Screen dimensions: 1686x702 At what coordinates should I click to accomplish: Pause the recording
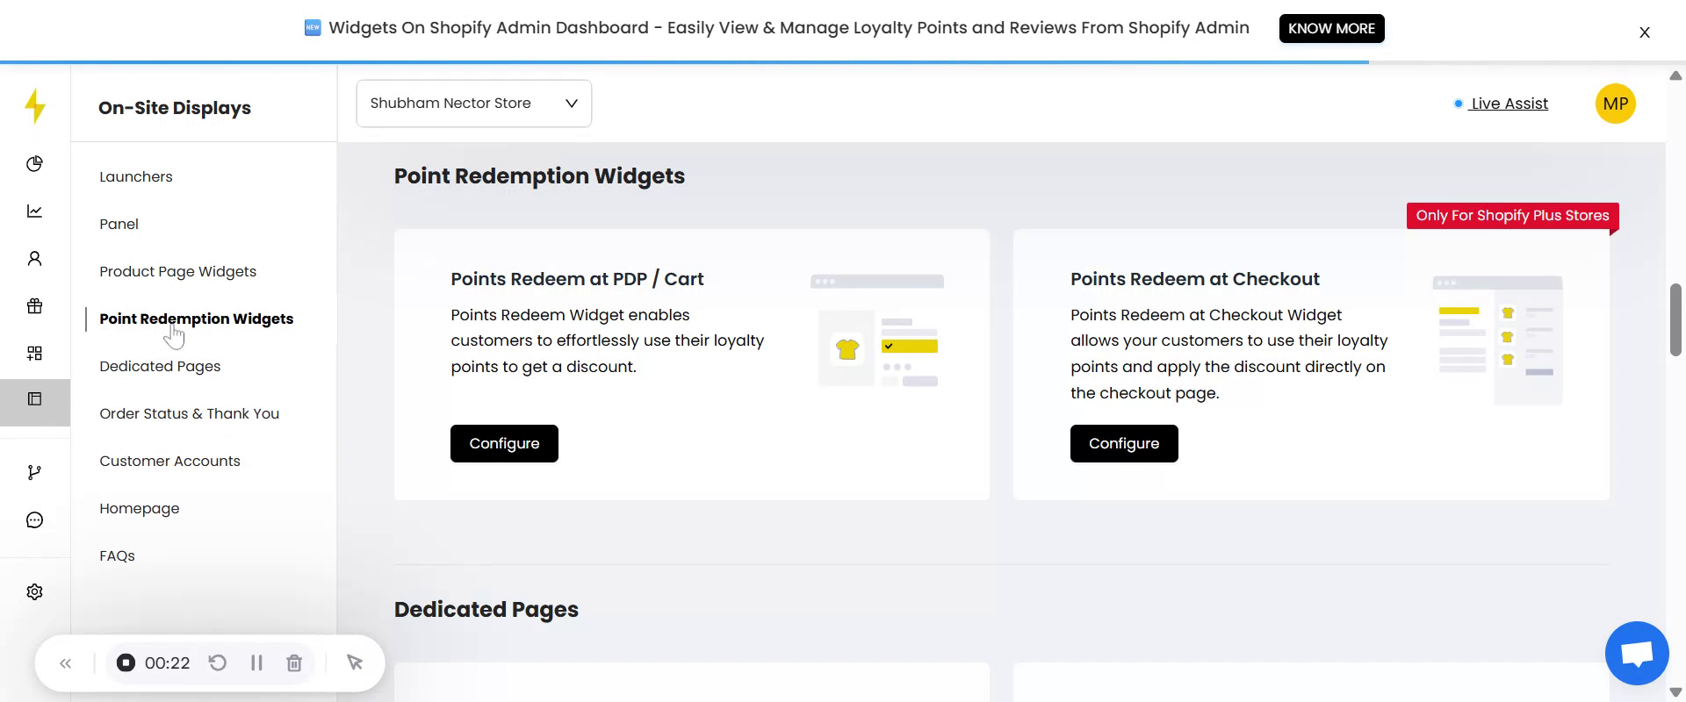tap(256, 663)
